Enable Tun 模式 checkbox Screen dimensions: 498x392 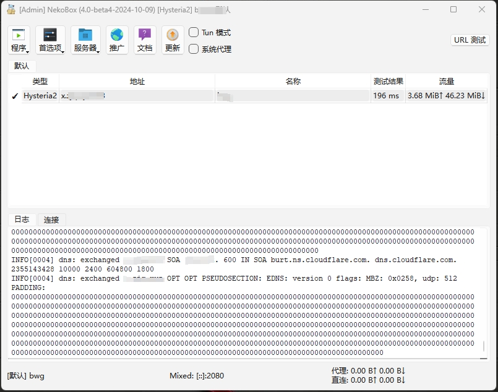[194, 32]
